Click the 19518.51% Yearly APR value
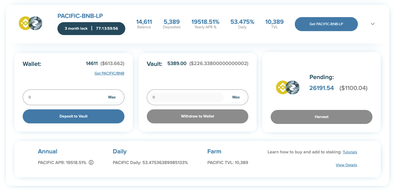 pyautogui.click(x=205, y=22)
